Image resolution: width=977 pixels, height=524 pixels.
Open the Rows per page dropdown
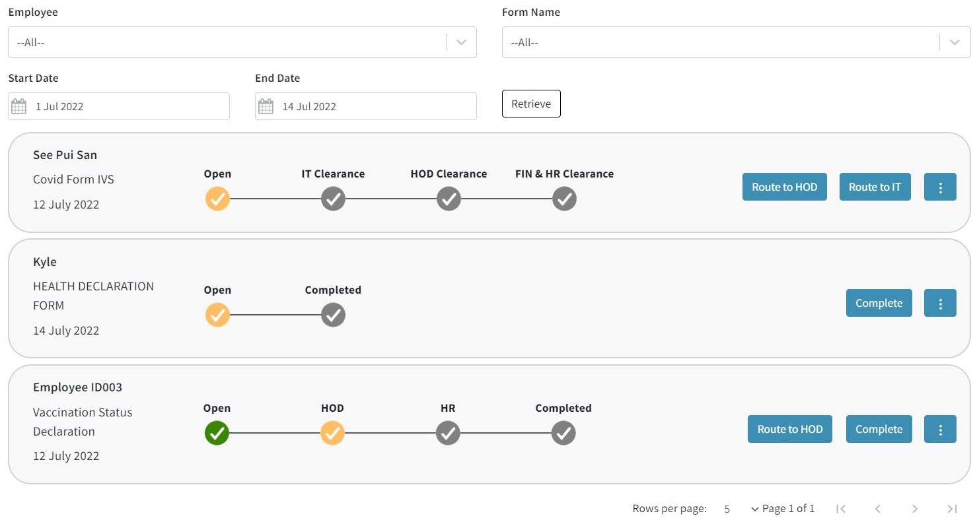(x=741, y=509)
